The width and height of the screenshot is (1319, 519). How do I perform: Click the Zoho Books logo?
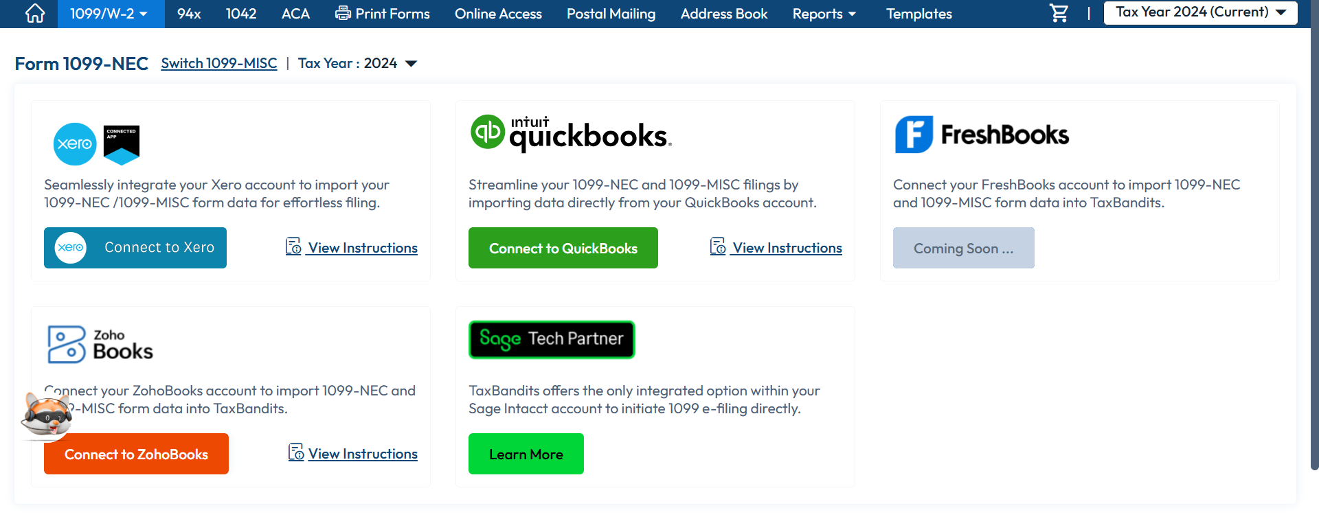click(x=100, y=344)
